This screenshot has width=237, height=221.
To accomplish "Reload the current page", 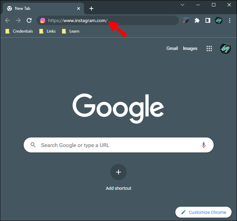I will (29, 20).
